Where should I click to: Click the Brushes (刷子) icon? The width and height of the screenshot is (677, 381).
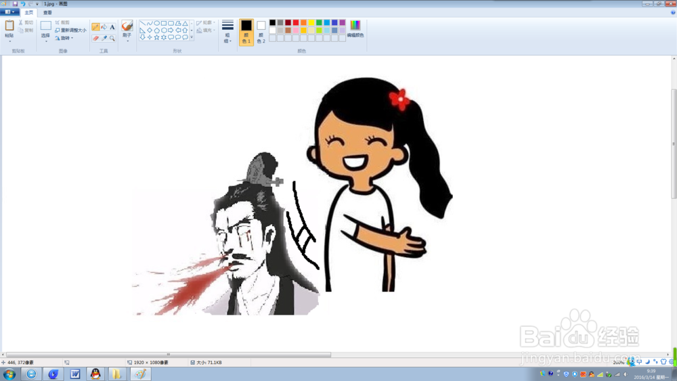127,26
